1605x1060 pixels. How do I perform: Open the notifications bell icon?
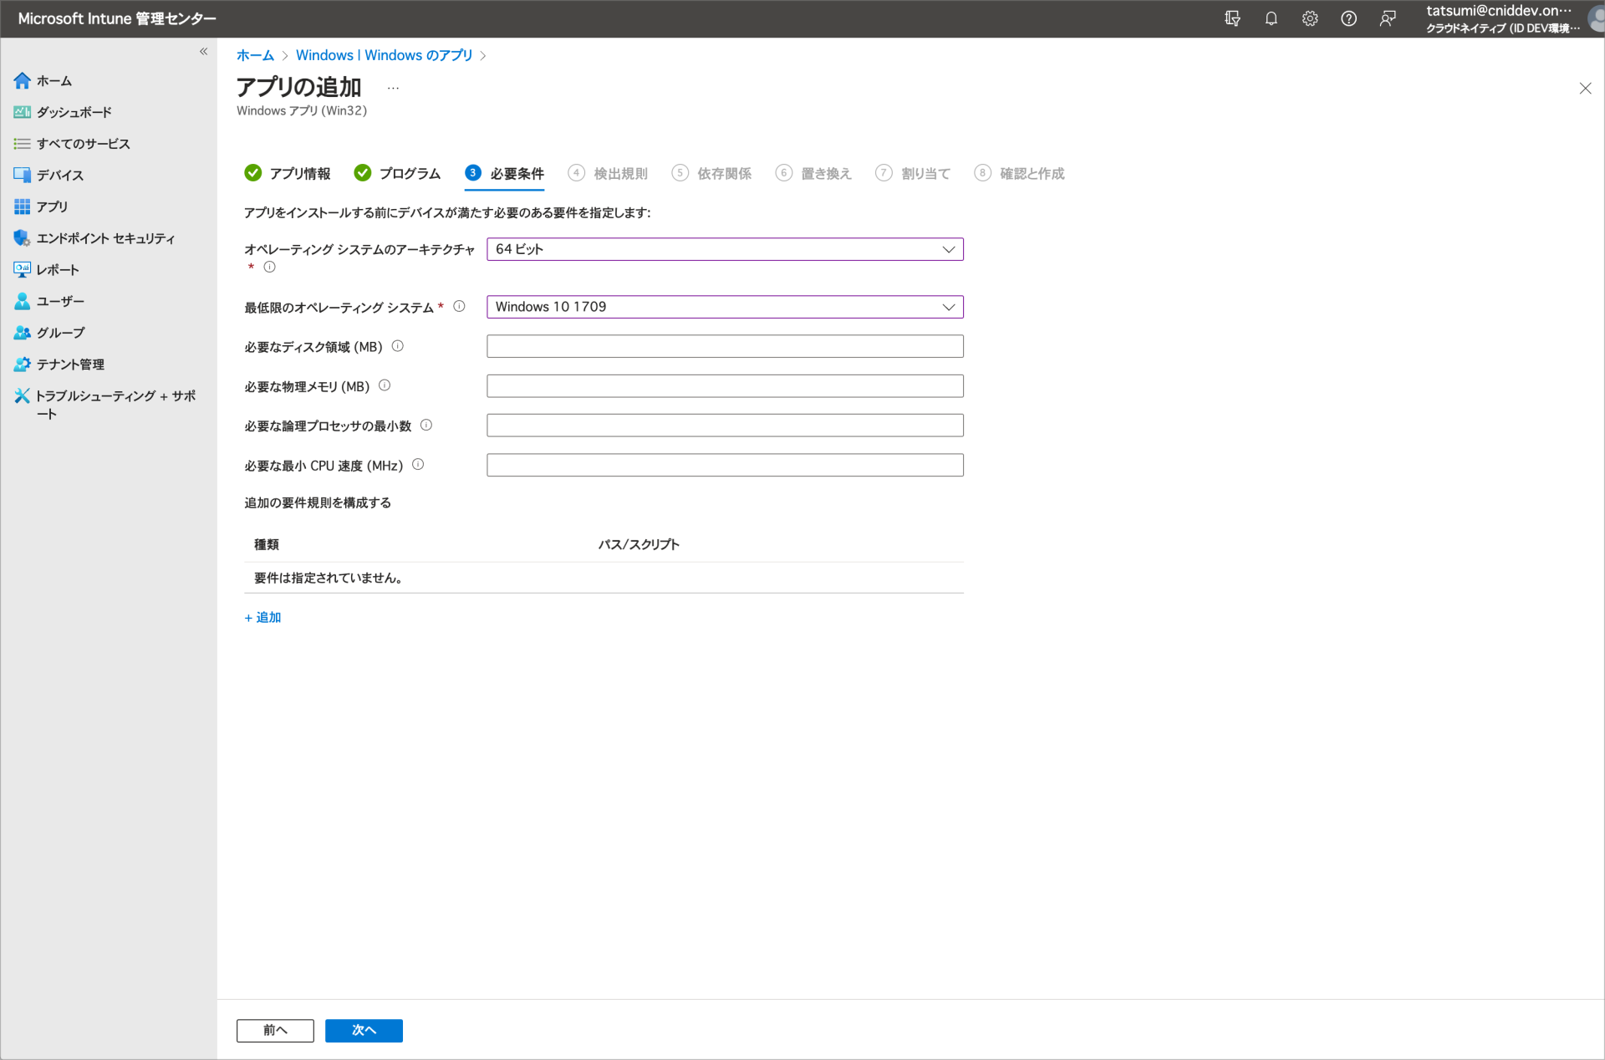1271,18
